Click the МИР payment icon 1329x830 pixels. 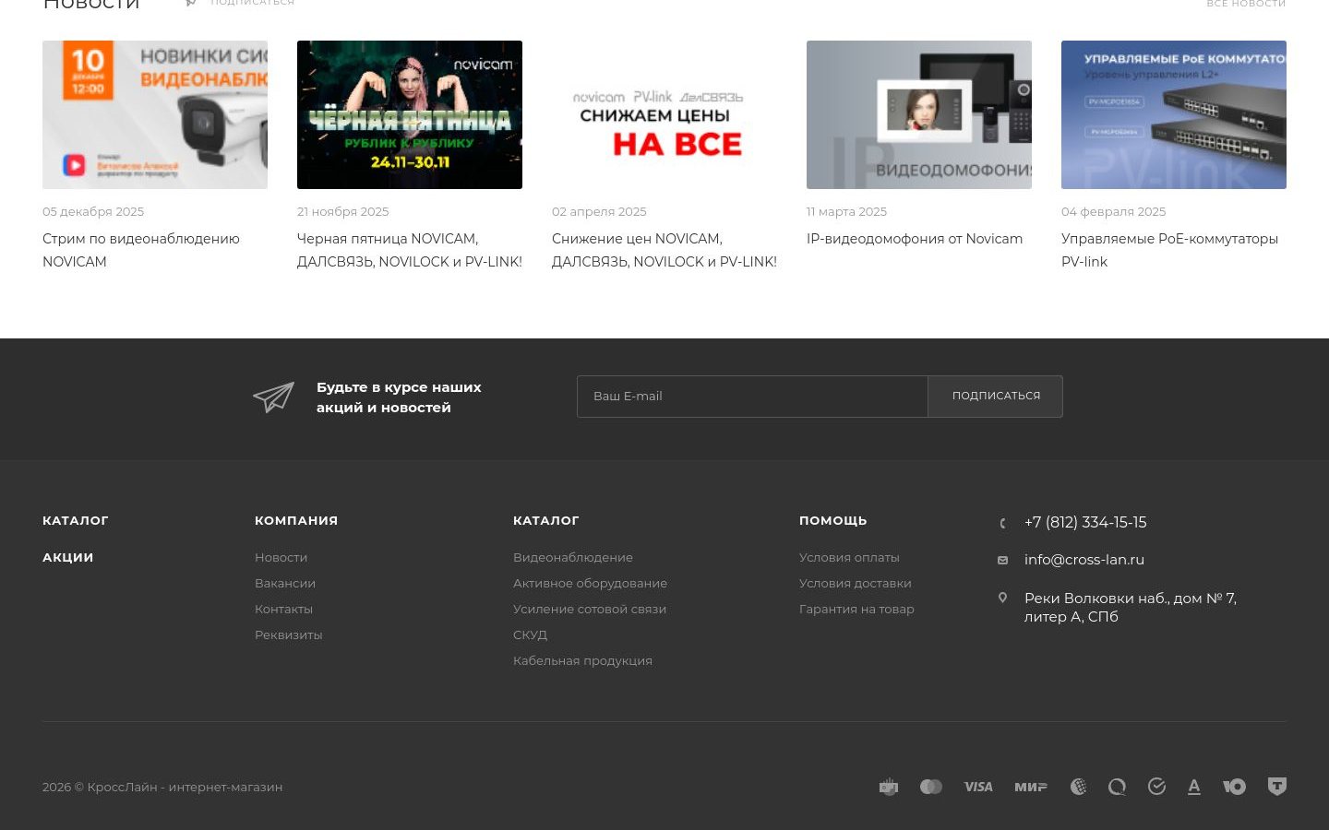1031,787
